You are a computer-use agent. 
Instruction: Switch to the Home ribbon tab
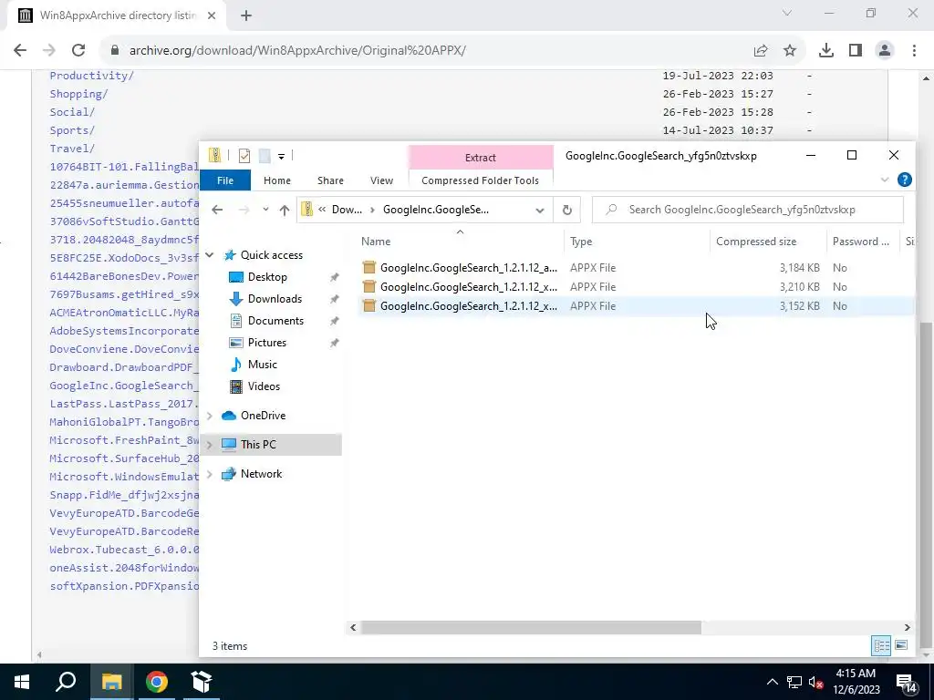point(277,180)
